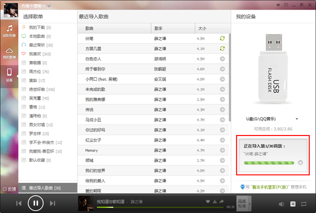Click the download icon in player bar
The height and width of the screenshot is (213, 316).
215,201
